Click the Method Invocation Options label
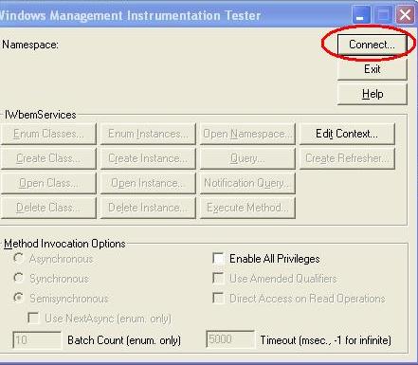418x365 pixels. point(64,244)
